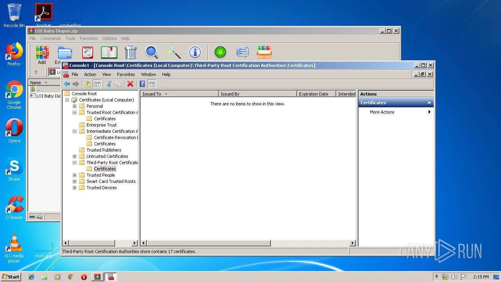Sort by Expiration Date column header

click(316, 94)
